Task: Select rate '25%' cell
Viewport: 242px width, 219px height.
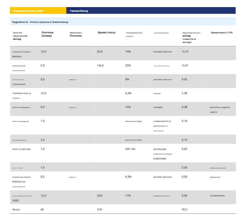Action: point(128,66)
